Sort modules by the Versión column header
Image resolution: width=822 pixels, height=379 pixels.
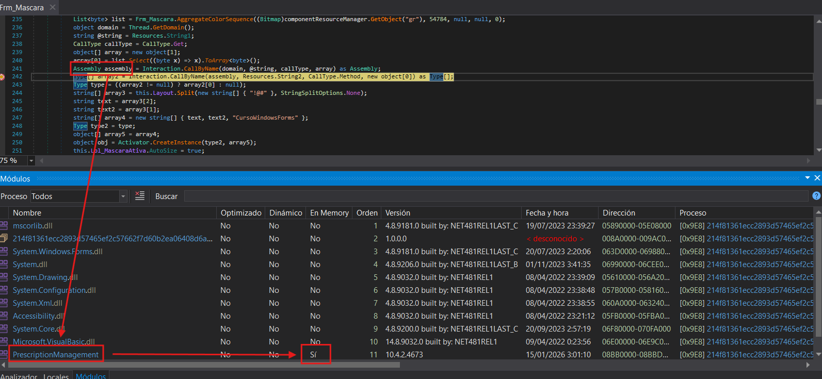[x=398, y=213]
